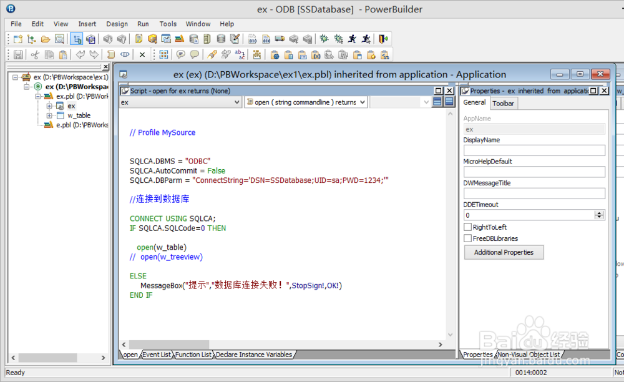Image resolution: width=624 pixels, height=382 pixels.
Task: Click the Paste Function (x) clipboard icon
Action: coord(316,54)
